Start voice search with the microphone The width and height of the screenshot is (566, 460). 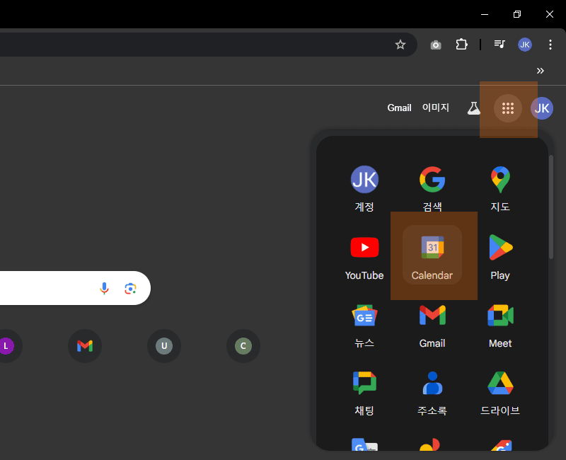click(x=104, y=288)
